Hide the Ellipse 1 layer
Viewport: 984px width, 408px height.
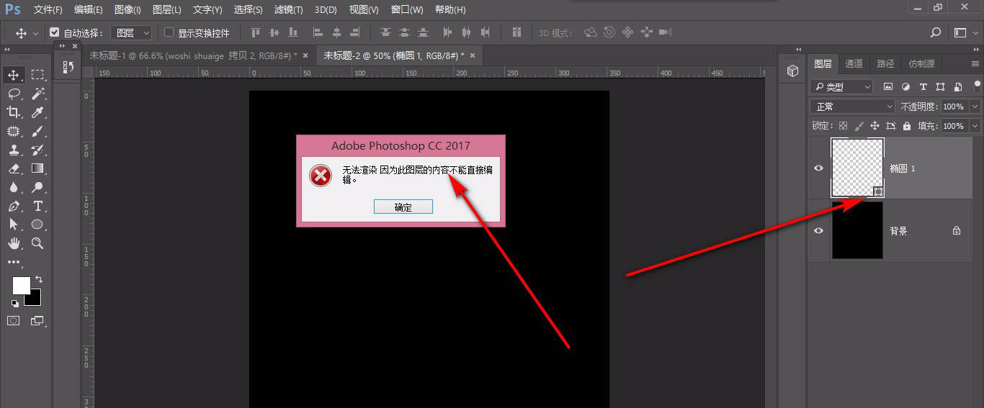point(818,168)
